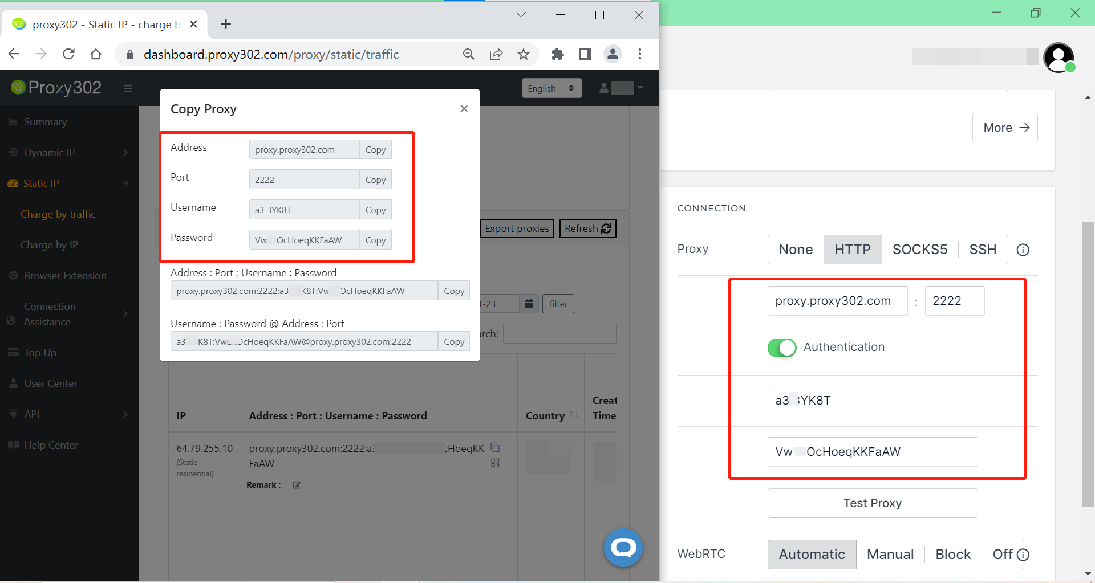Close the Copy Proxy dialog
This screenshot has height=583, width=1095.
(x=464, y=108)
